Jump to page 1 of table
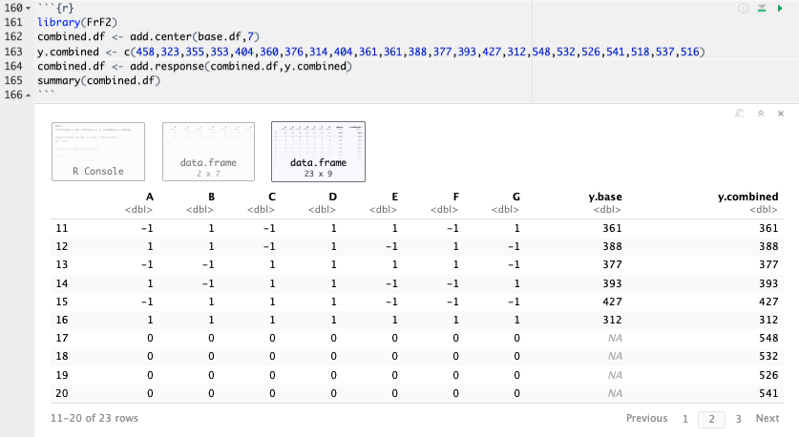 pos(685,418)
